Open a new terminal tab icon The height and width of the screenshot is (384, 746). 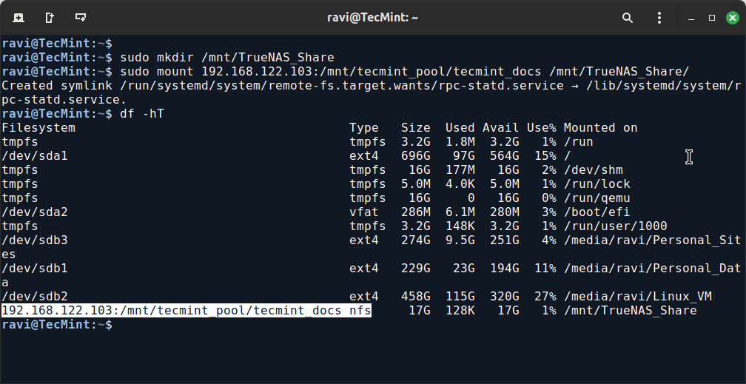(x=19, y=18)
